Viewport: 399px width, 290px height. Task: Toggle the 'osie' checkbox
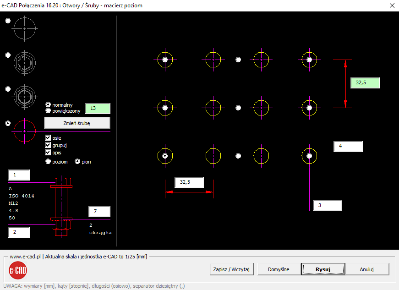48,137
